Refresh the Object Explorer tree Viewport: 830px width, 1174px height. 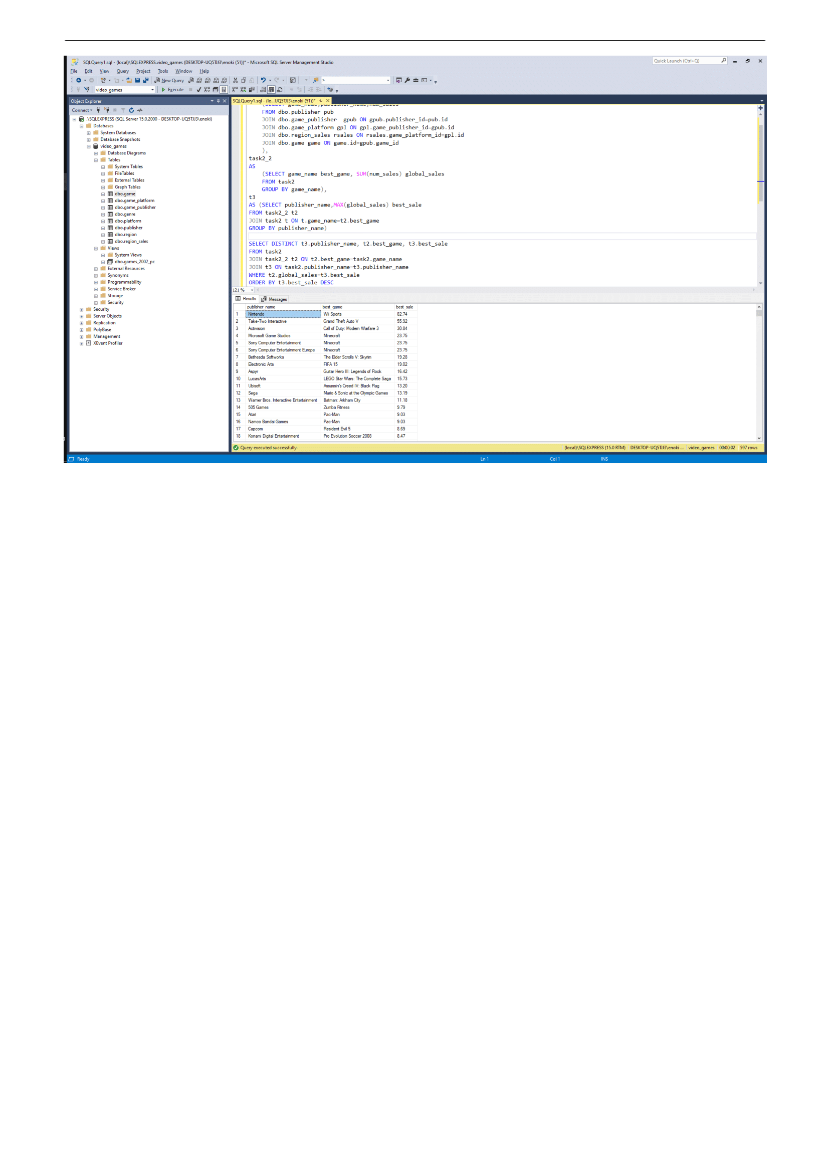(x=131, y=110)
